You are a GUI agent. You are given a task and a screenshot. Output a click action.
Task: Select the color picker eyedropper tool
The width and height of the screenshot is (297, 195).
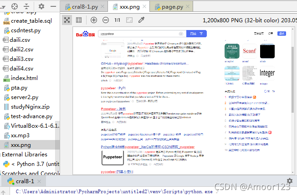[141, 20]
